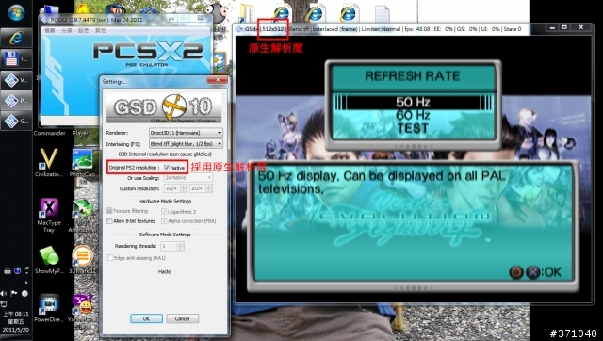Select '60 Hz' in the Refresh Rate list
This screenshot has height=341, width=603.
coord(413,115)
